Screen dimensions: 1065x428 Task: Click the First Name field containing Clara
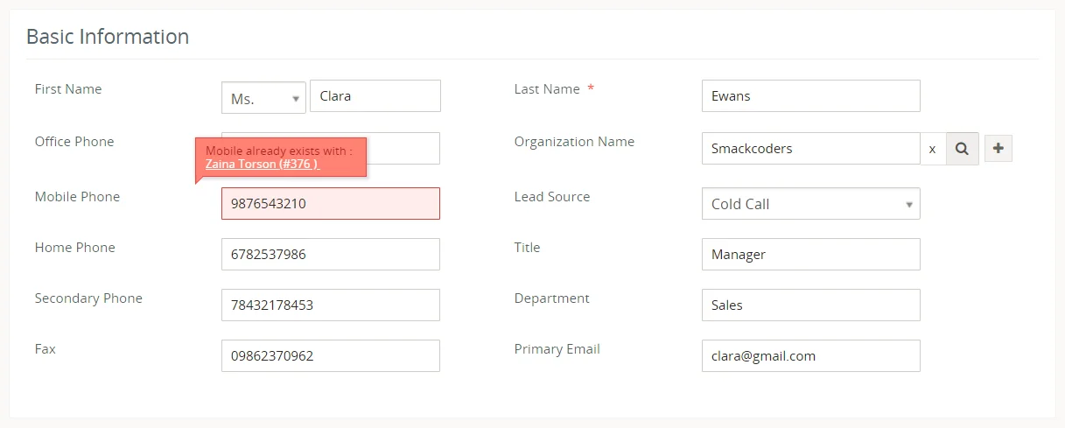(375, 96)
